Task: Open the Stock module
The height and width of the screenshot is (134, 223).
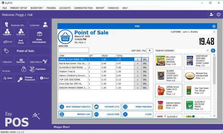Action: point(7,42)
